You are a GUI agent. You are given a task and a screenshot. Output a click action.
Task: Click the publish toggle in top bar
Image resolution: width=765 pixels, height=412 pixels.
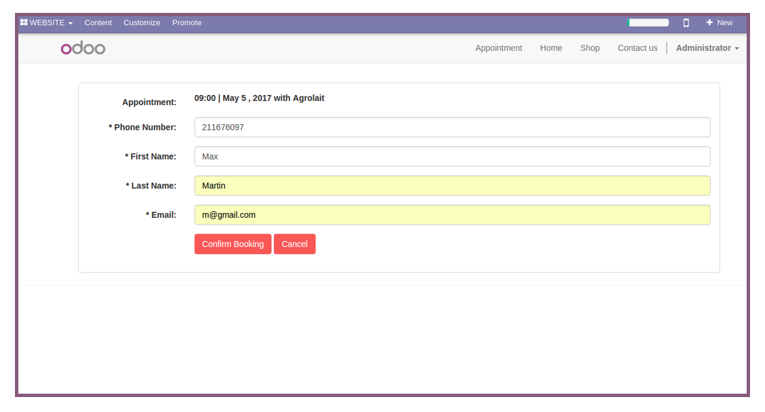648,22
